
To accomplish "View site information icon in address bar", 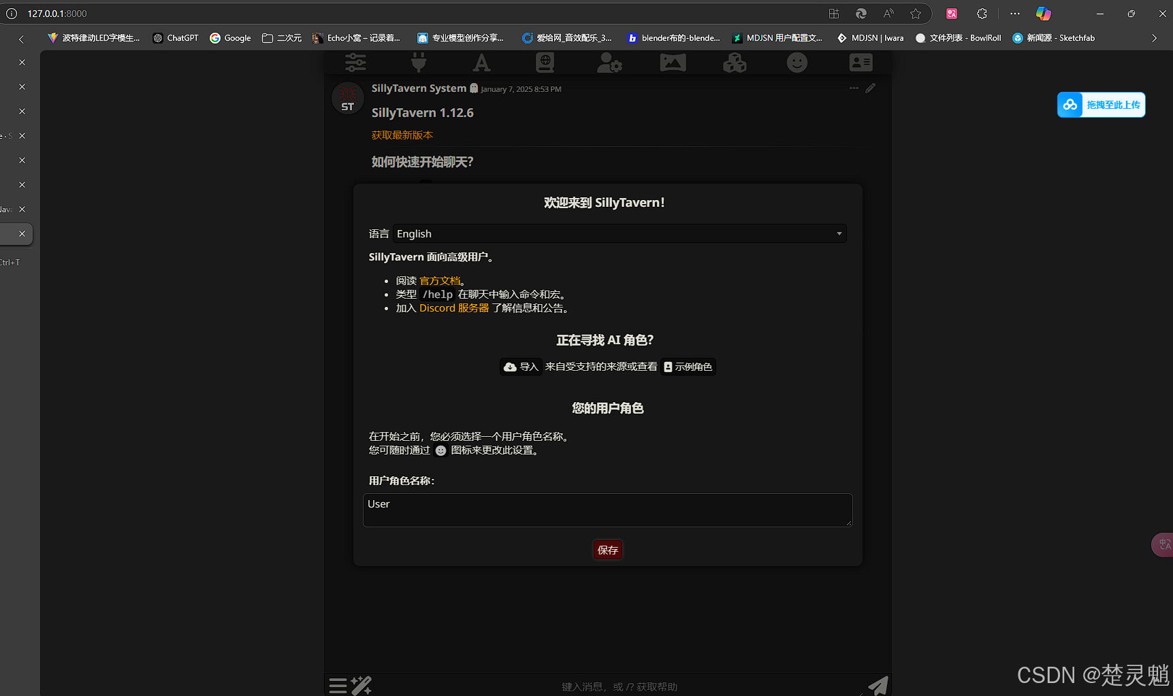I will 12,14.
